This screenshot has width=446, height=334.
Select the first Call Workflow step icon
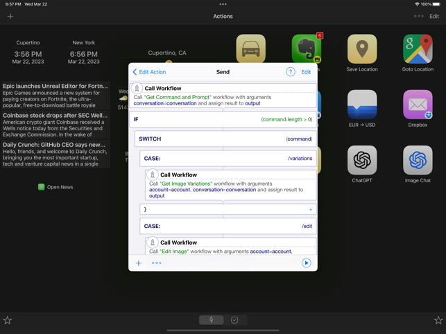pos(137,88)
